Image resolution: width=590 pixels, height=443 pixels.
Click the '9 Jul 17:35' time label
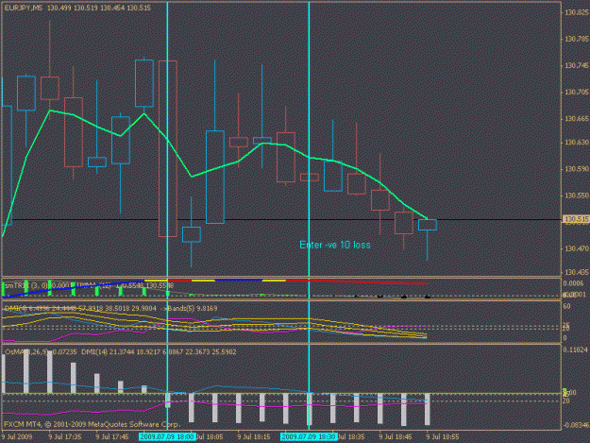[65, 437]
